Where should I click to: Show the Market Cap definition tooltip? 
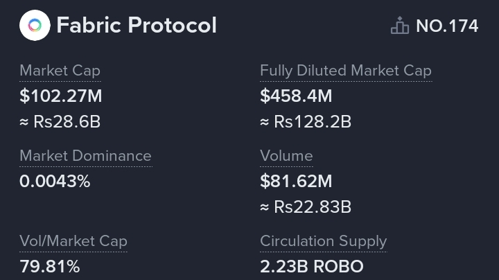(60, 71)
